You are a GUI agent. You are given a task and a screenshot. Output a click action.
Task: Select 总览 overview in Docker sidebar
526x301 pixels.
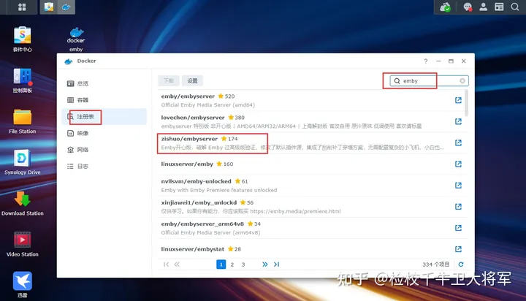click(x=104, y=83)
